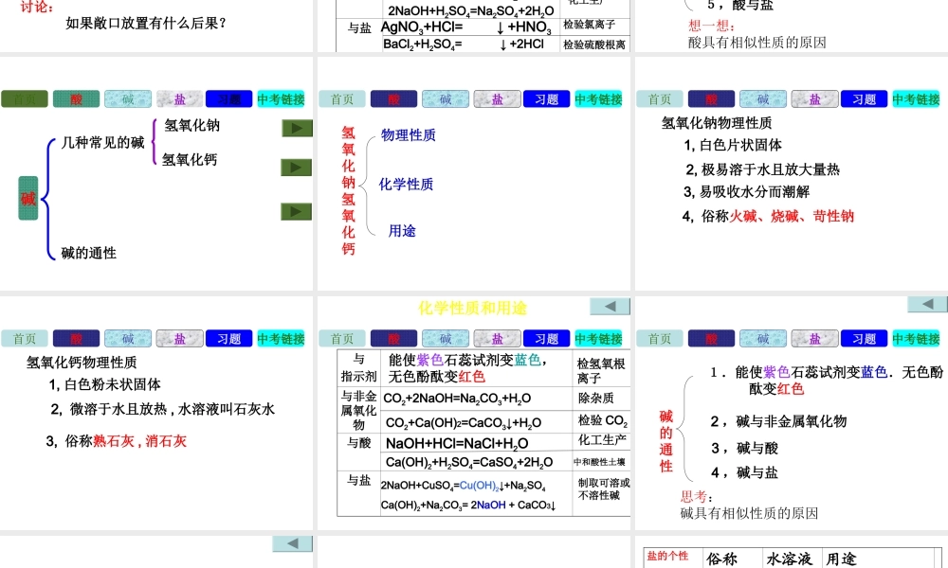948x568 pixels.
Task: Click the red 熟石灰，消石灰 text
Action: 139,441
